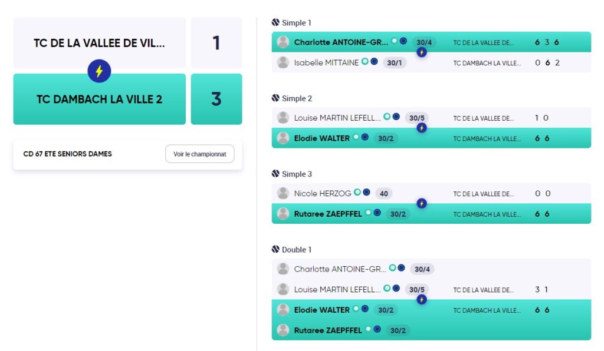
Task: Click Louise MARTIN LEFELL... in Double 1
Action: (337, 290)
